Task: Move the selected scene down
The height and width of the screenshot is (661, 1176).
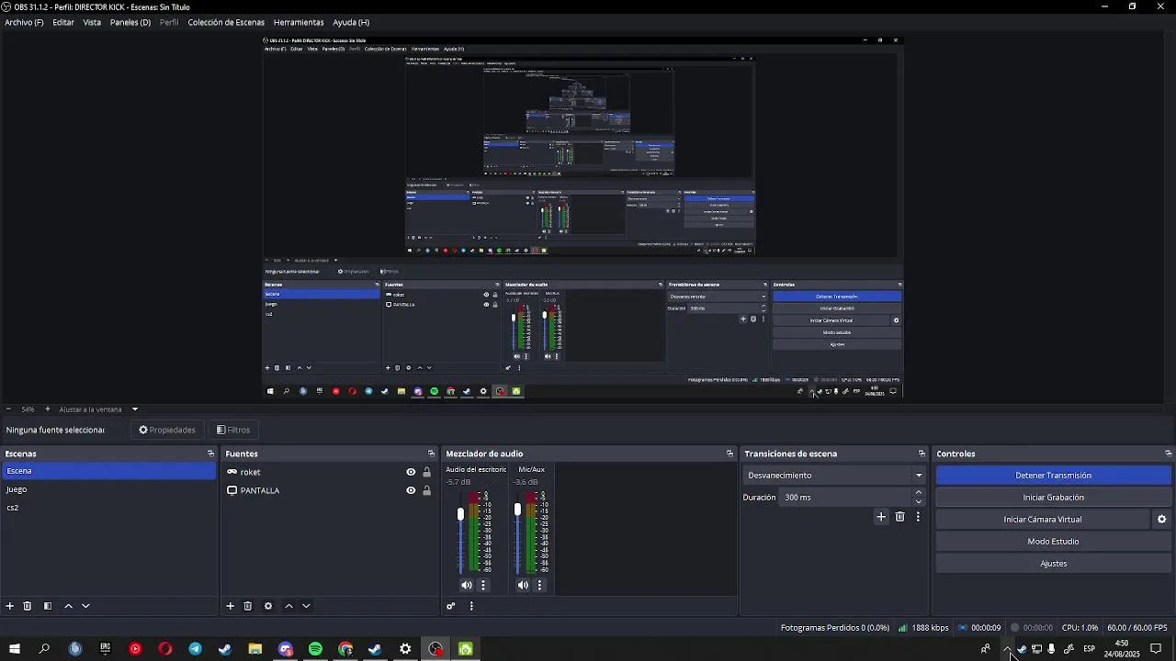Action: click(x=85, y=606)
